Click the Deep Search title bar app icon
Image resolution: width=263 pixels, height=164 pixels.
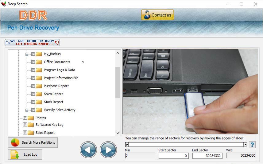point(3,4)
